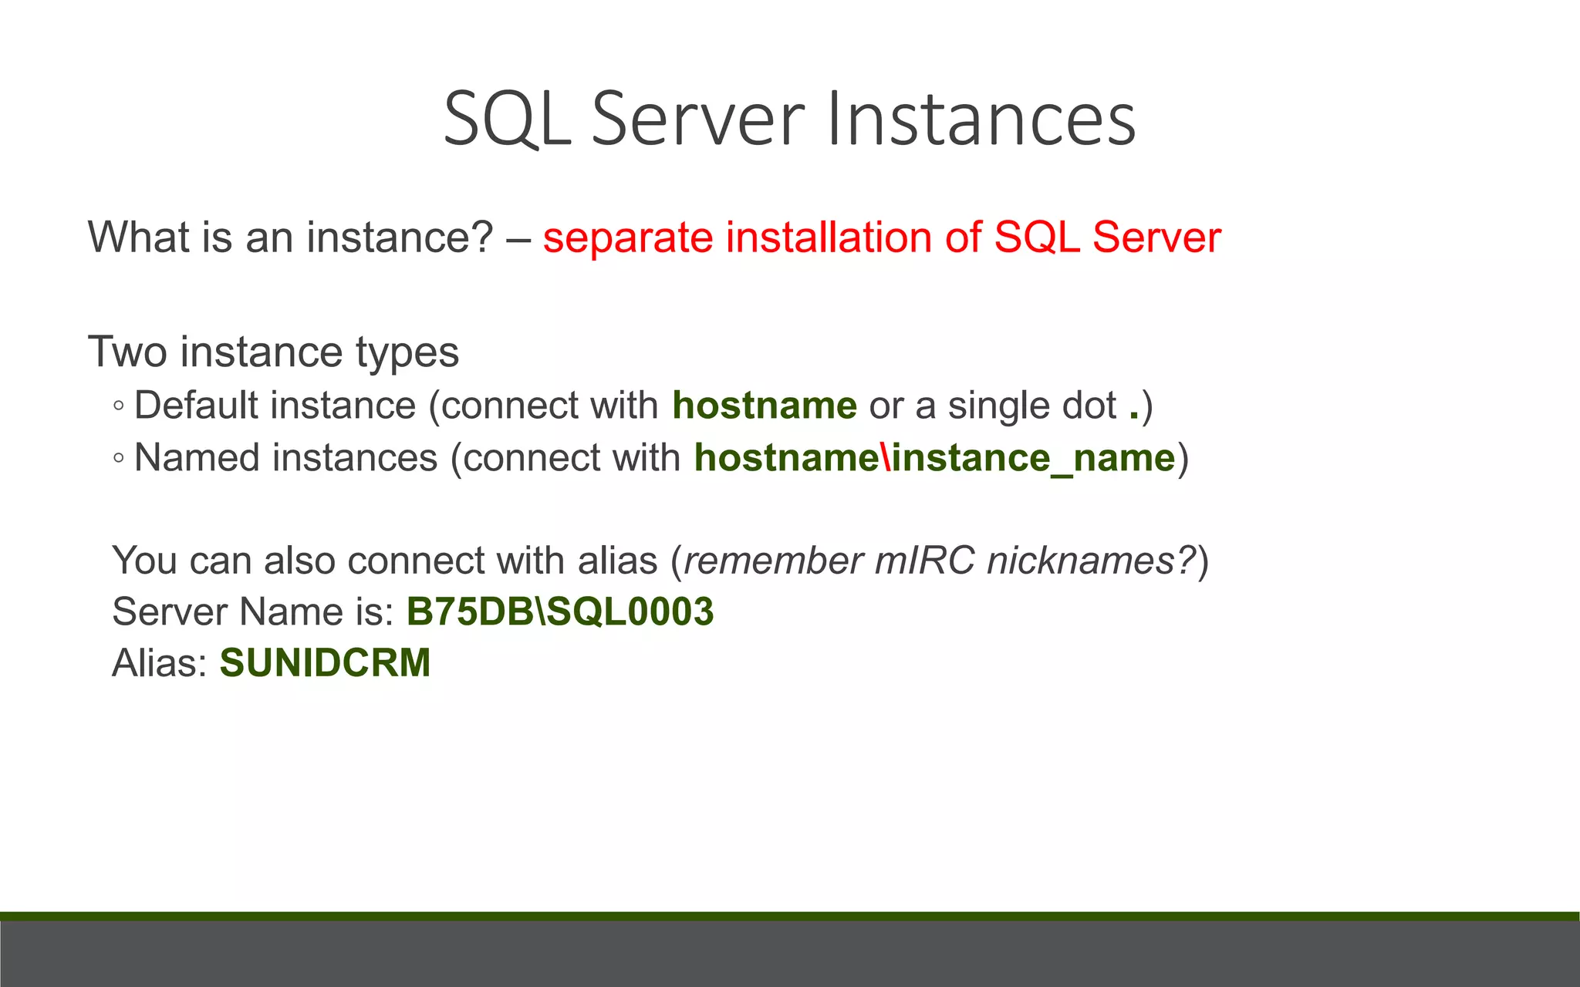Click the 'Alias:' label
1580x987 pixels.
click(160, 663)
